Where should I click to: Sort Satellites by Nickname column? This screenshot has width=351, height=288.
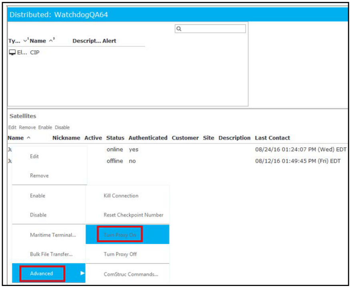click(66, 138)
